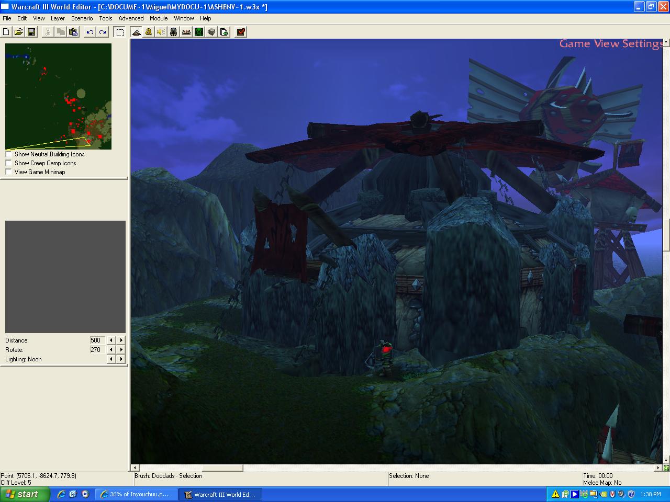Open the Object Editor icon
Screen dimensions: 670x502
pyautogui.click(x=174, y=32)
